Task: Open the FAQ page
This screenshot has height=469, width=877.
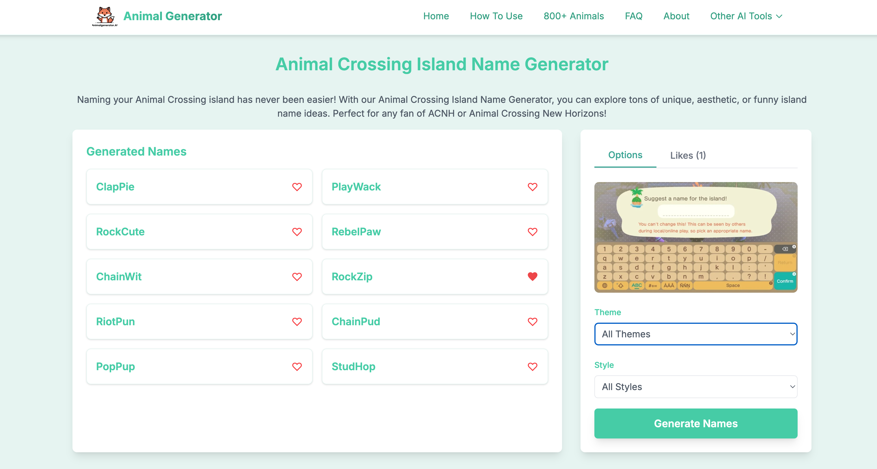Action: click(x=633, y=16)
